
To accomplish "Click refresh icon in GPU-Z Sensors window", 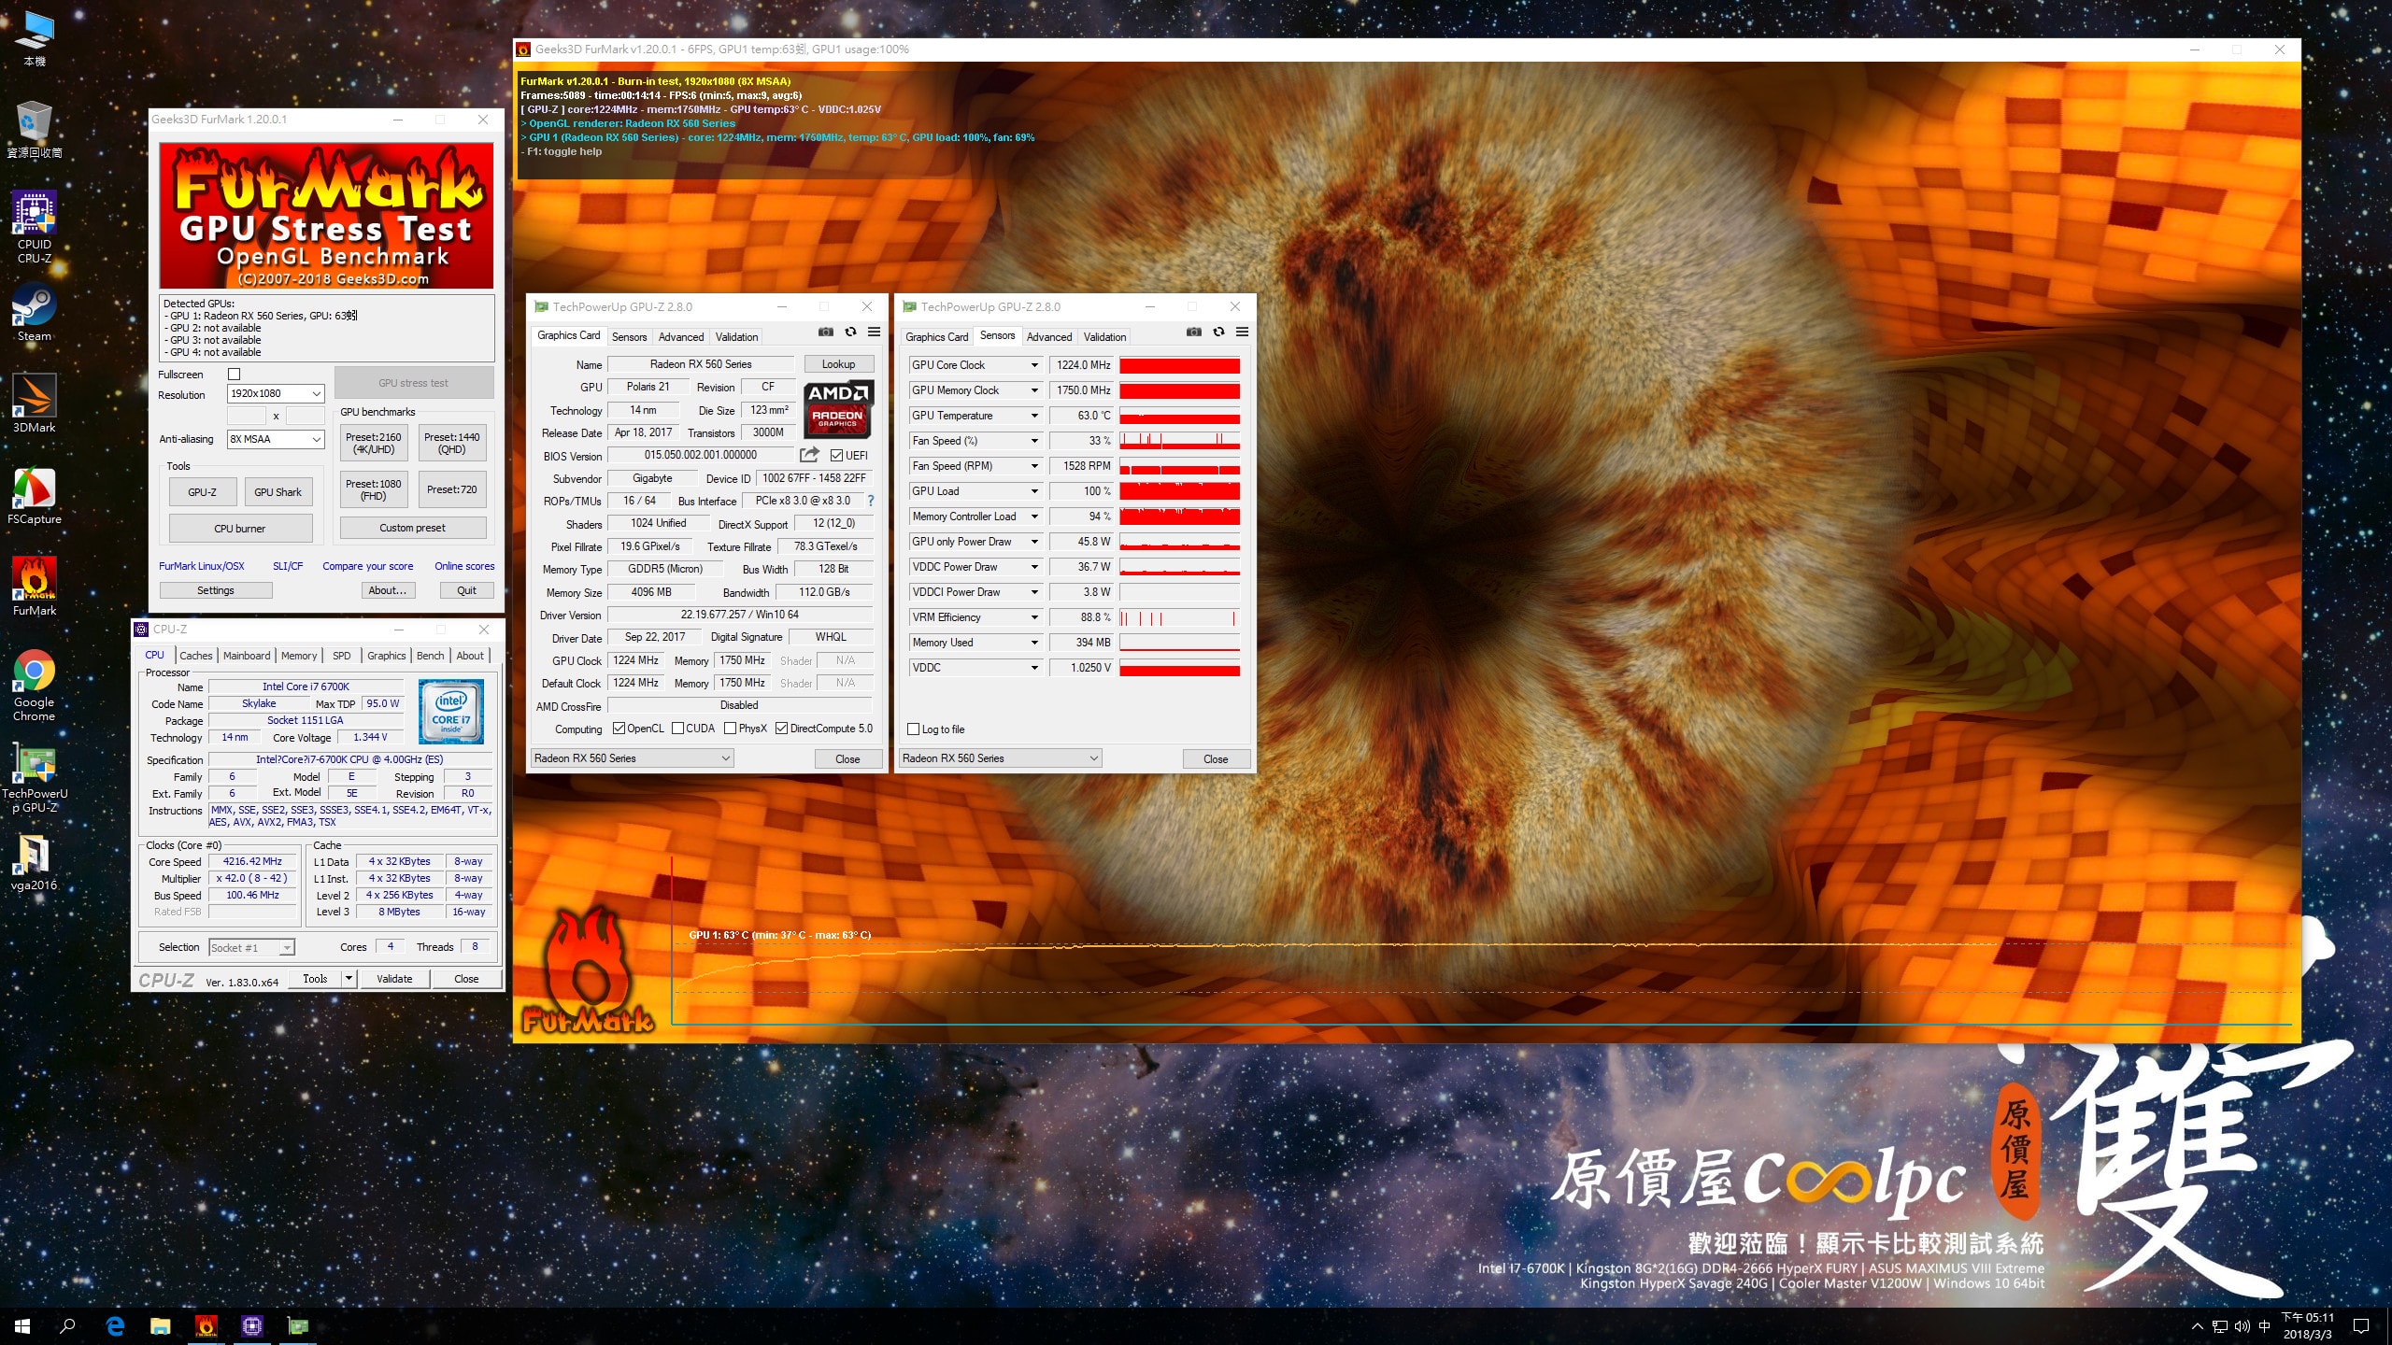I will pyautogui.click(x=1218, y=332).
